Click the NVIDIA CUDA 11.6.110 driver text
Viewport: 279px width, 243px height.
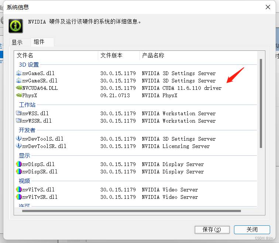pyautogui.click(x=182, y=88)
